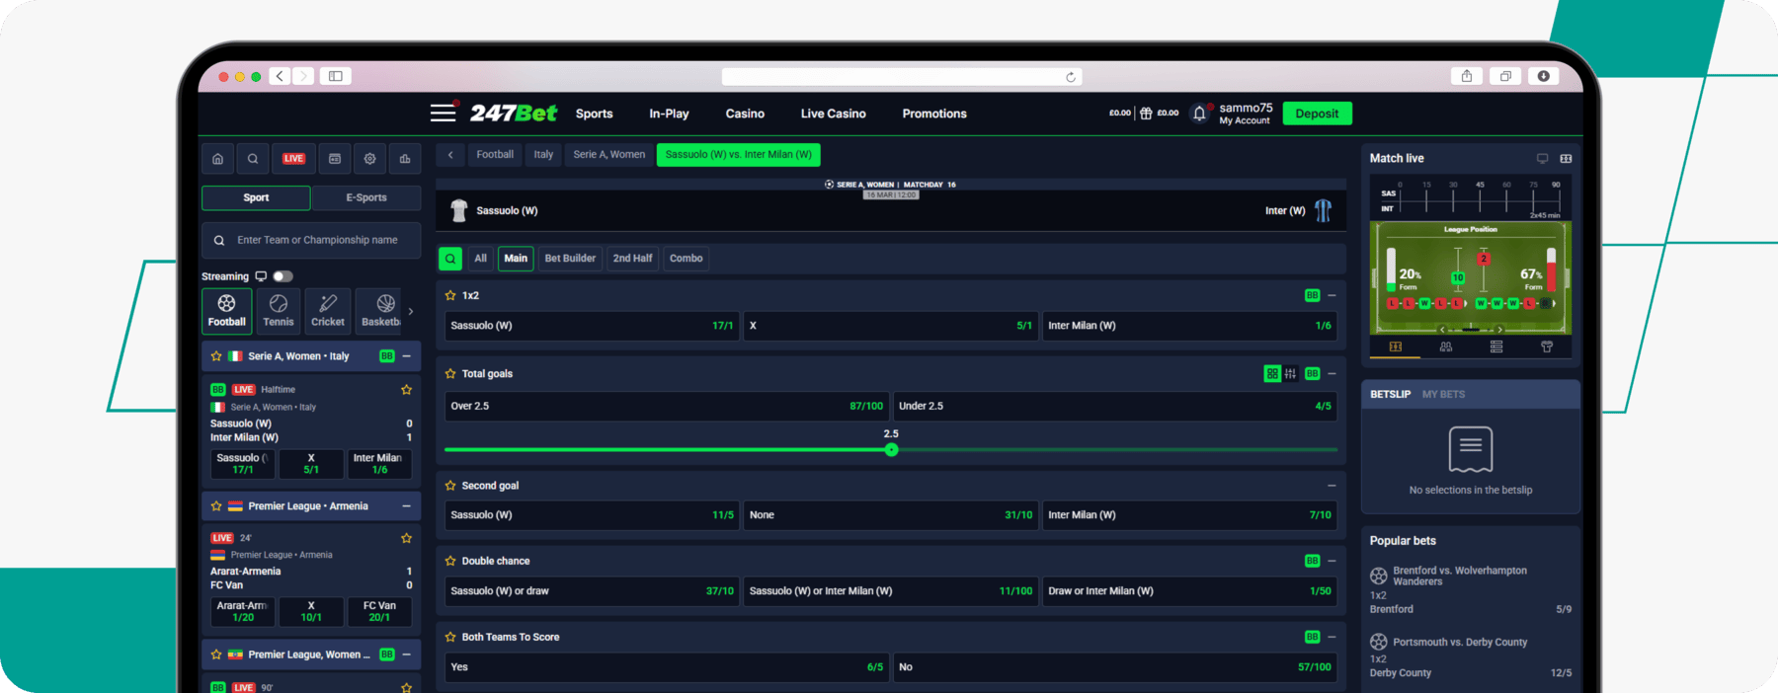
Task: Favorite the Both Teams To Score star
Action: point(450,637)
